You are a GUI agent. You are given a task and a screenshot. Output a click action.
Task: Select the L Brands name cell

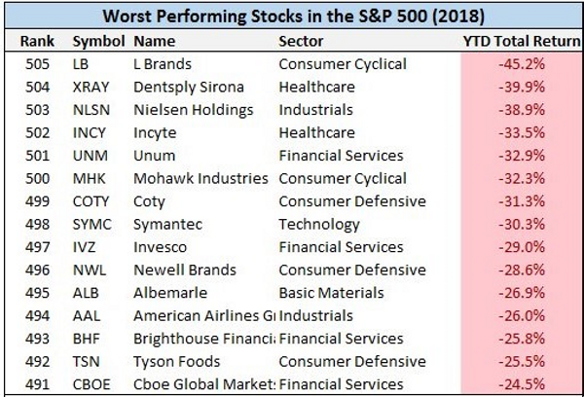click(x=161, y=65)
